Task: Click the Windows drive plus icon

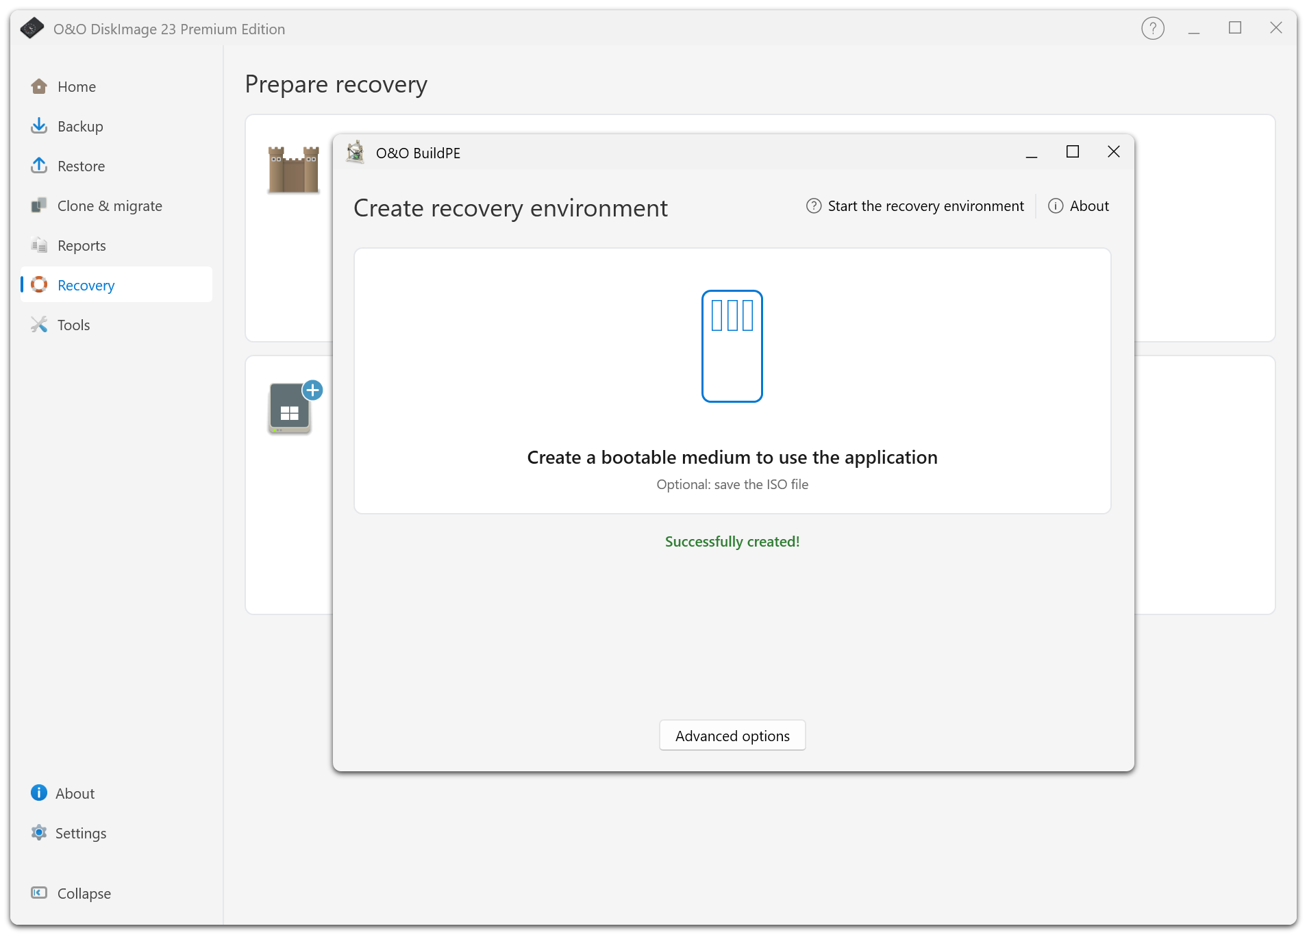Action: 295,407
